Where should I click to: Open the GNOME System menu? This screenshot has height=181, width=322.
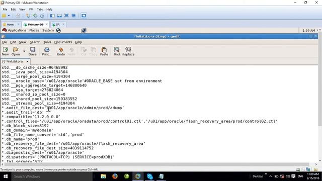[48, 30]
